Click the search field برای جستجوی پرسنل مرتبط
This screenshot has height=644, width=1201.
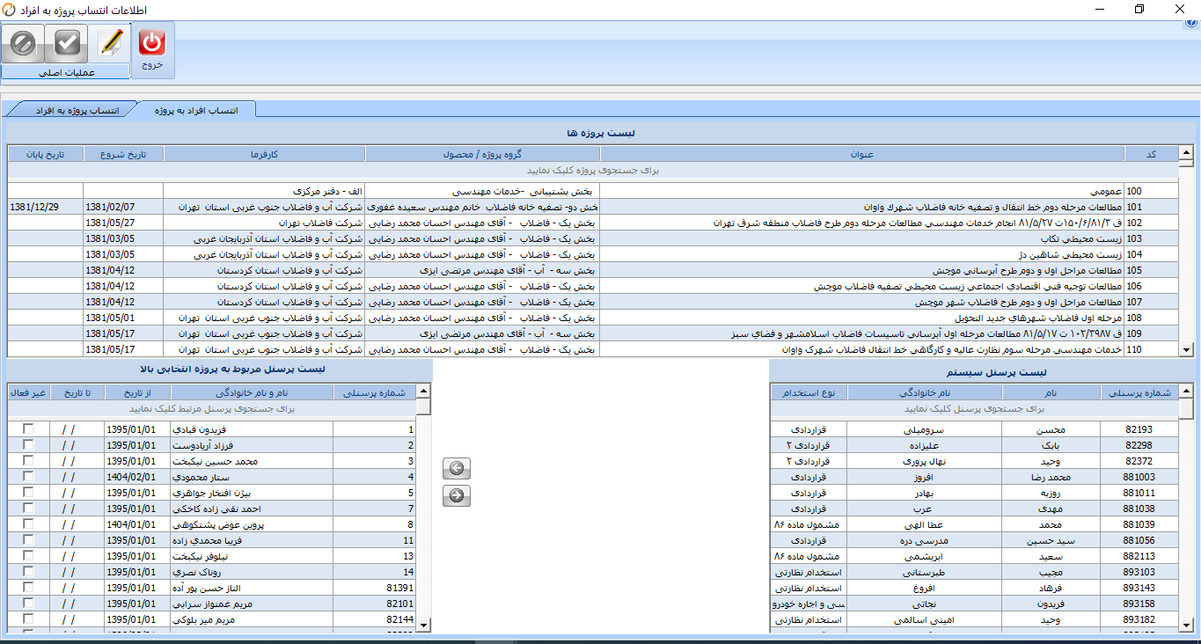(x=211, y=408)
